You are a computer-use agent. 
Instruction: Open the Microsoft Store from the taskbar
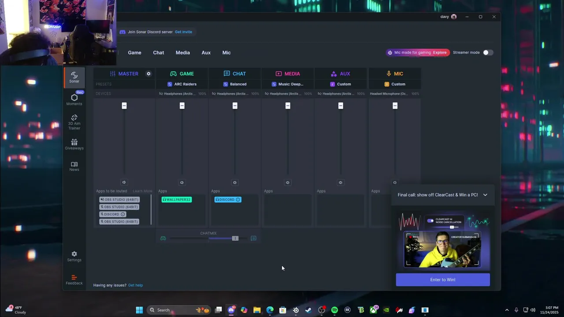(x=283, y=310)
